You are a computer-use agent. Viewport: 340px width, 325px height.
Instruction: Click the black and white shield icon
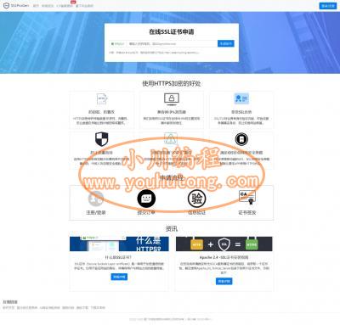(x=101, y=139)
